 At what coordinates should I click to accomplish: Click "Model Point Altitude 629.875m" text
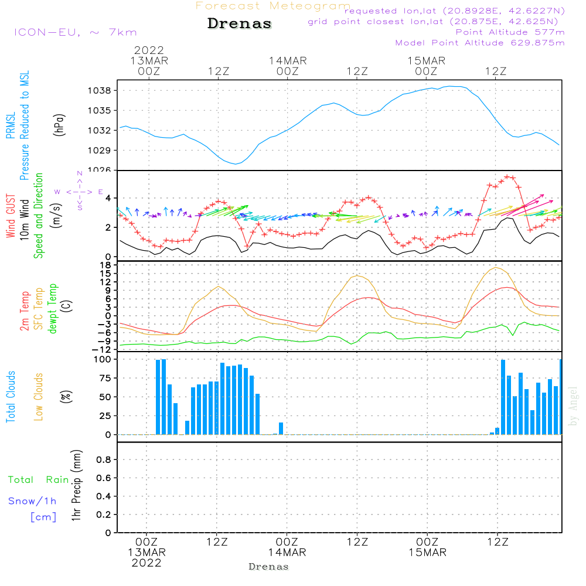click(480, 43)
